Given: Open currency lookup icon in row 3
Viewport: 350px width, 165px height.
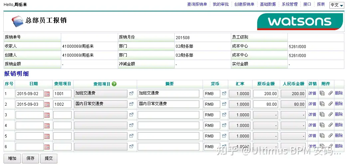Looking at the screenshot, I should coord(224,115).
